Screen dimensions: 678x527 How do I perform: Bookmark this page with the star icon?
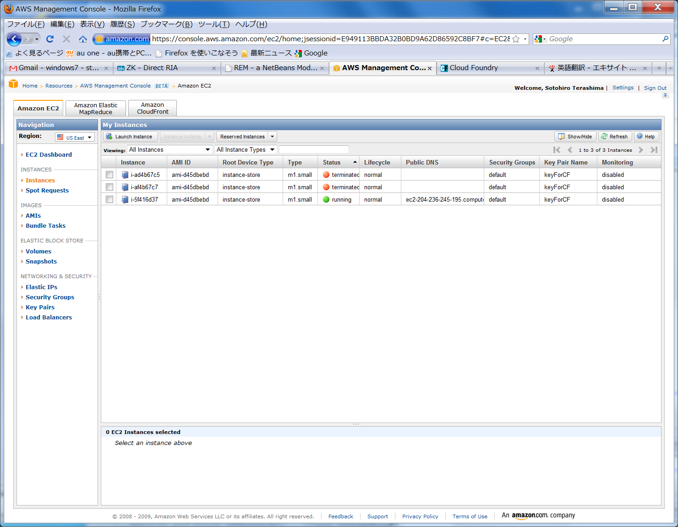point(516,39)
